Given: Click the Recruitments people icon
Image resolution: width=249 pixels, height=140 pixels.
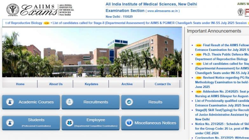Looking at the screenshot, I should point(69,102).
